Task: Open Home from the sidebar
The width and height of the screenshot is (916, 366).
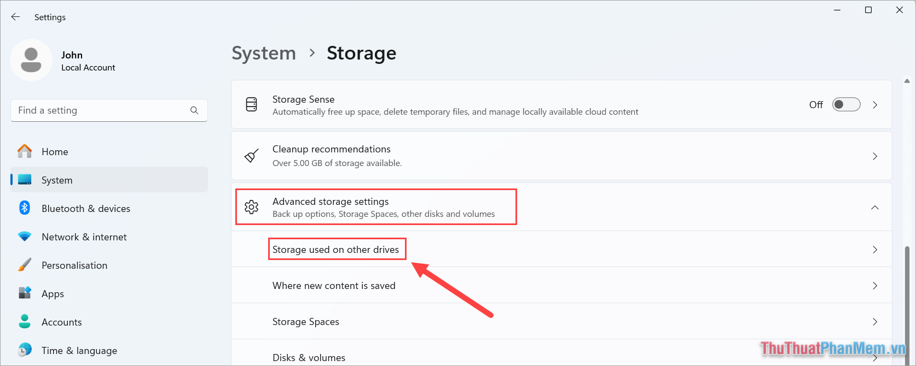Action: point(55,151)
